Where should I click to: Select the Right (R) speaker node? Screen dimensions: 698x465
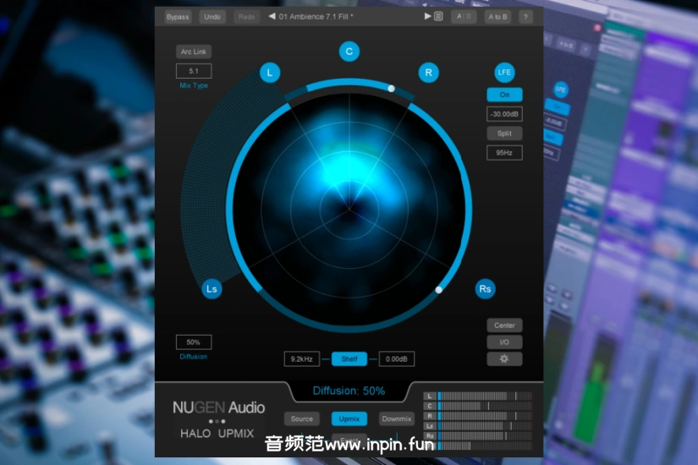tap(428, 73)
